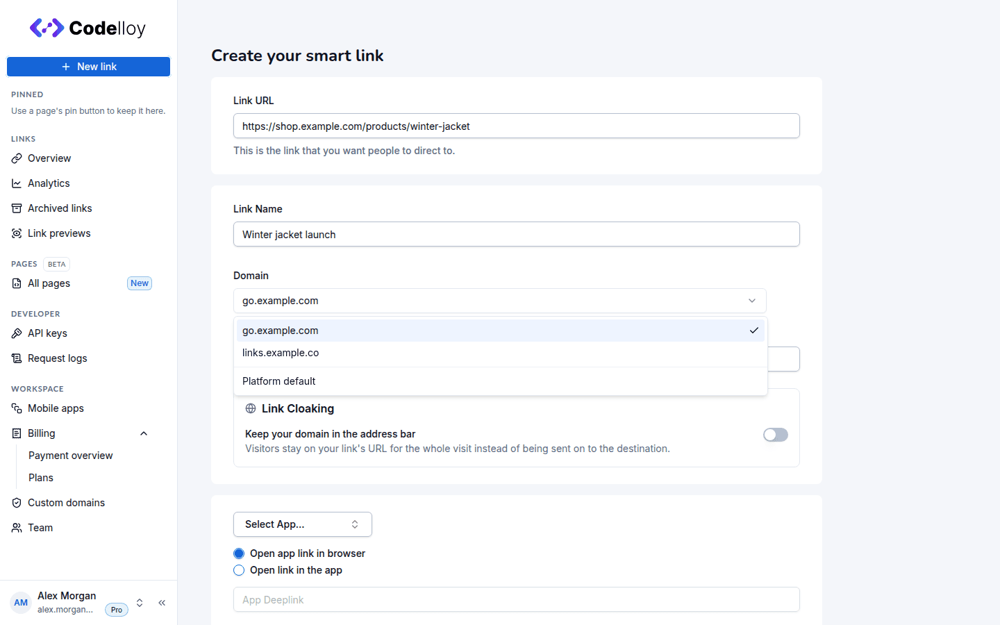Click the Mobile apps icon
The height and width of the screenshot is (625, 1000).
pos(17,408)
